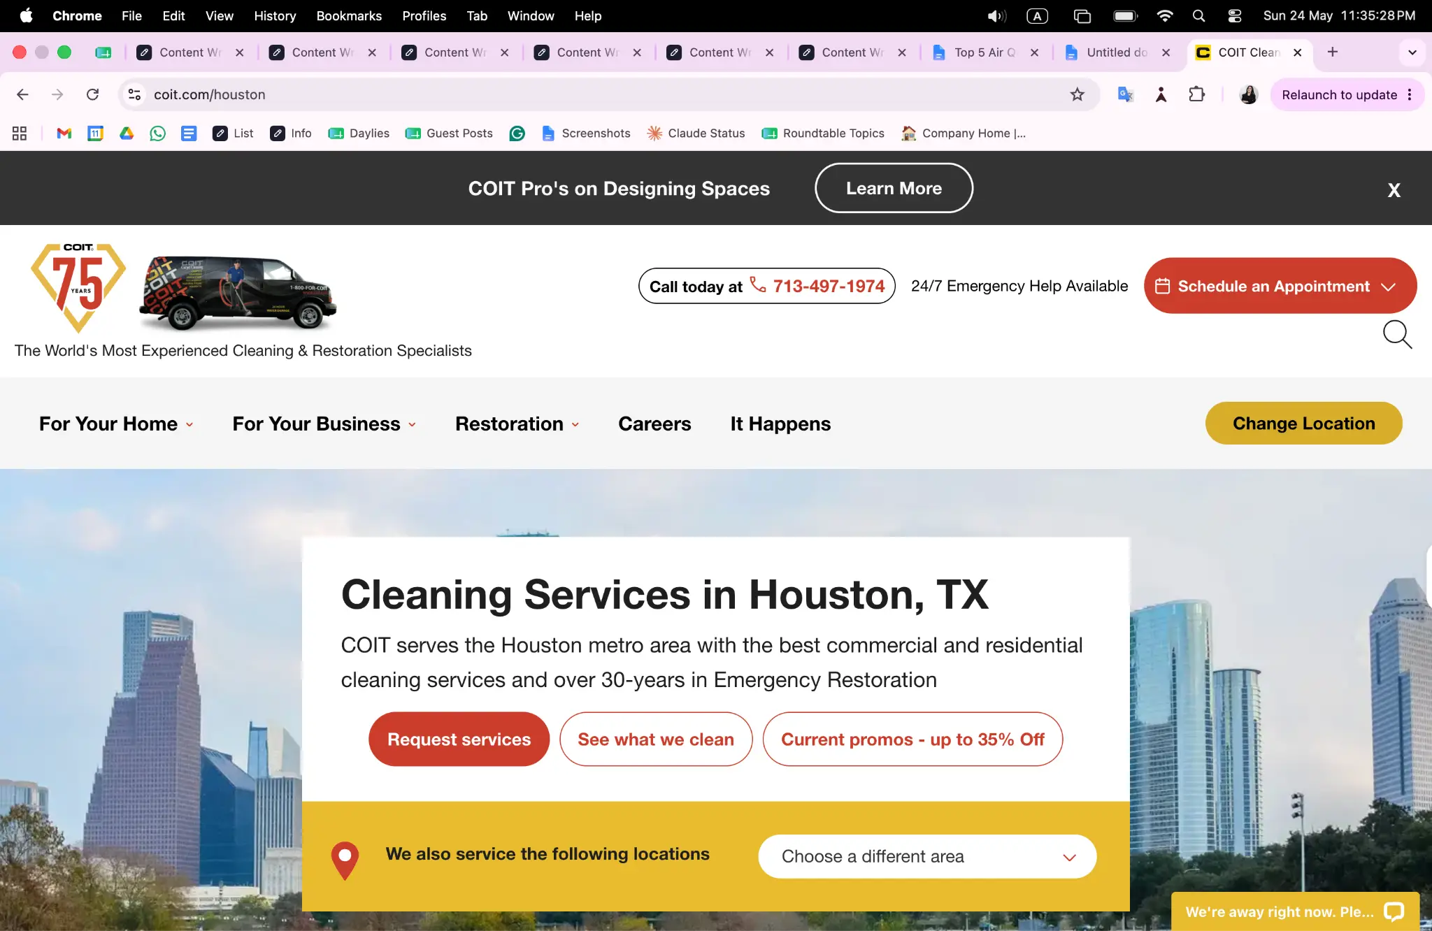Open a new tab with plus button
This screenshot has height=931, width=1432.
(1333, 52)
